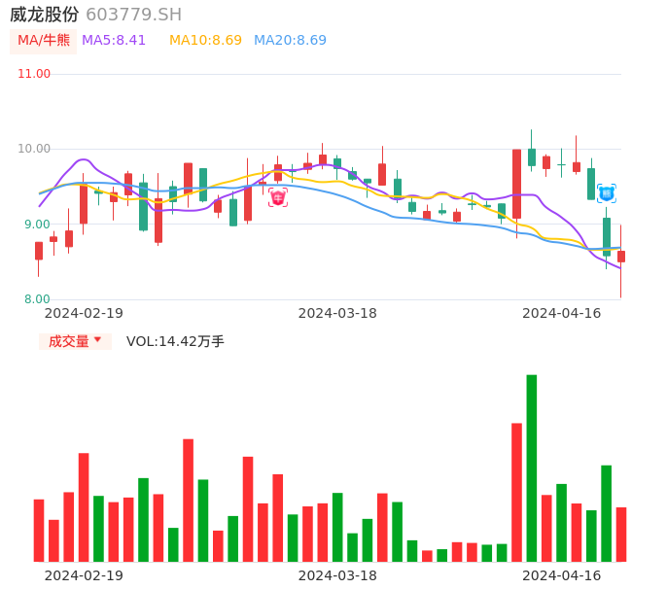Click the 8.00 price axis label
The height and width of the screenshot is (589, 667).
[x=37, y=299]
